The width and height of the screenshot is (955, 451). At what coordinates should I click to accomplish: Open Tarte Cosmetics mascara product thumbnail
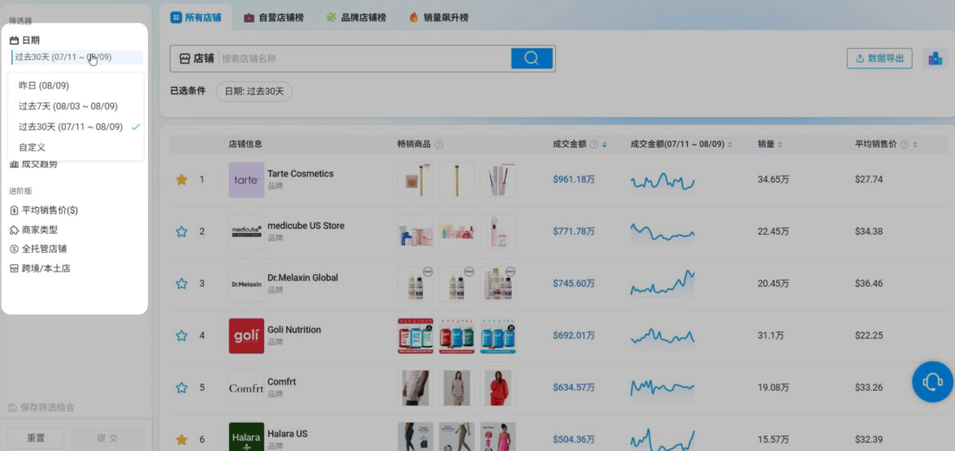[x=497, y=180]
